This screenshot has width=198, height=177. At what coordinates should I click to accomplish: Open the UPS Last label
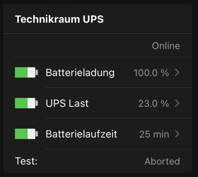coord(67,103)
